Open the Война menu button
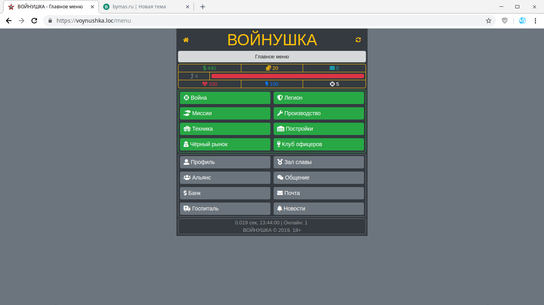The width and height of the screenshot is (544, 305). click(225, 98)
